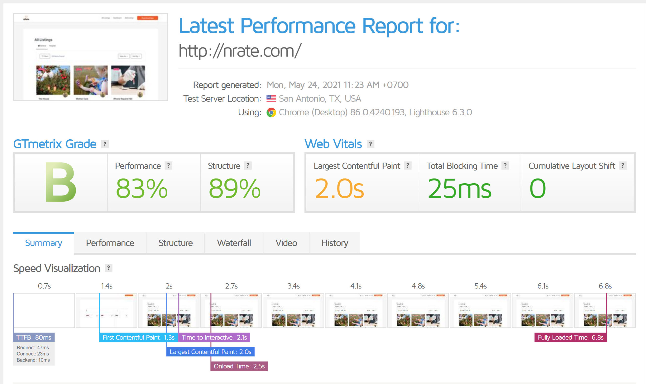
Task: Click Total Blocking Time help icon
Action: tap(505, 165)
